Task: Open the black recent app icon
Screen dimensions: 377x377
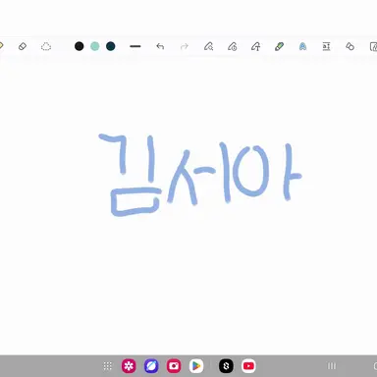Action: coord(226,366)
